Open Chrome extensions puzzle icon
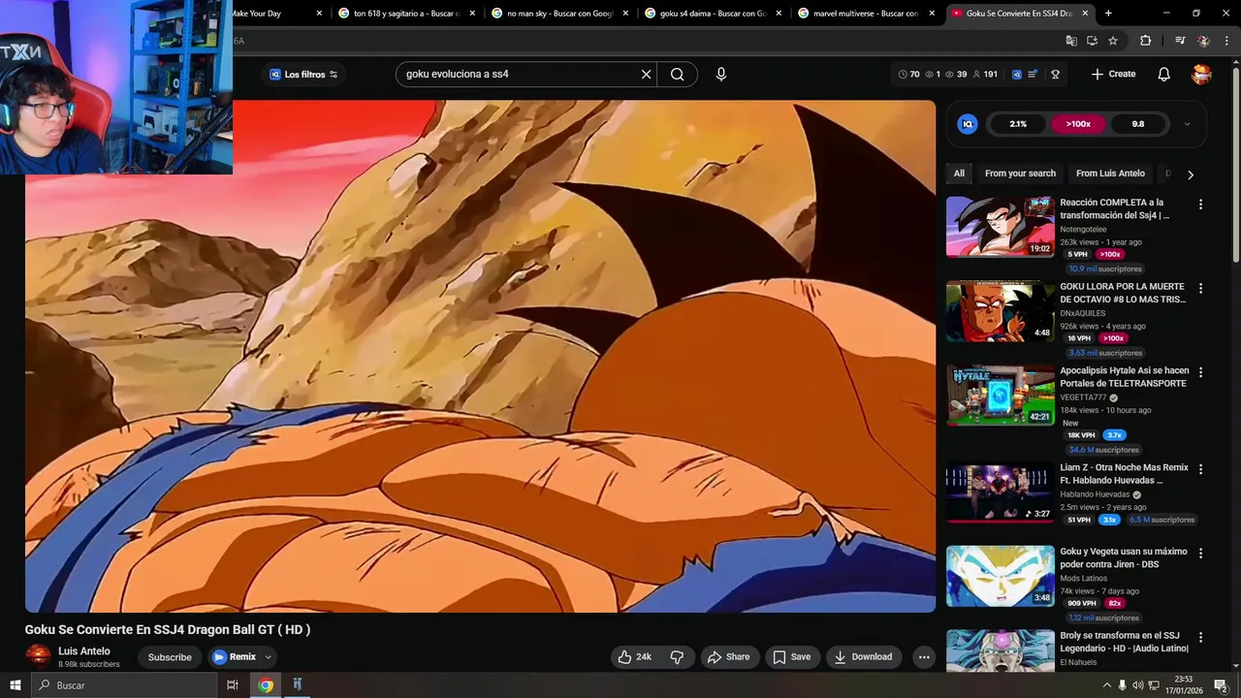 [1145, 41]
